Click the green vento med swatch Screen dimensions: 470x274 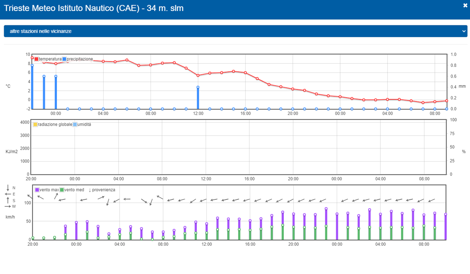62,190
